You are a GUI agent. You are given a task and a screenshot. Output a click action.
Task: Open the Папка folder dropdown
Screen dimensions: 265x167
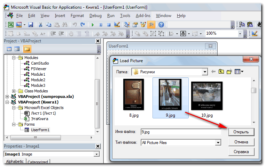205,72
